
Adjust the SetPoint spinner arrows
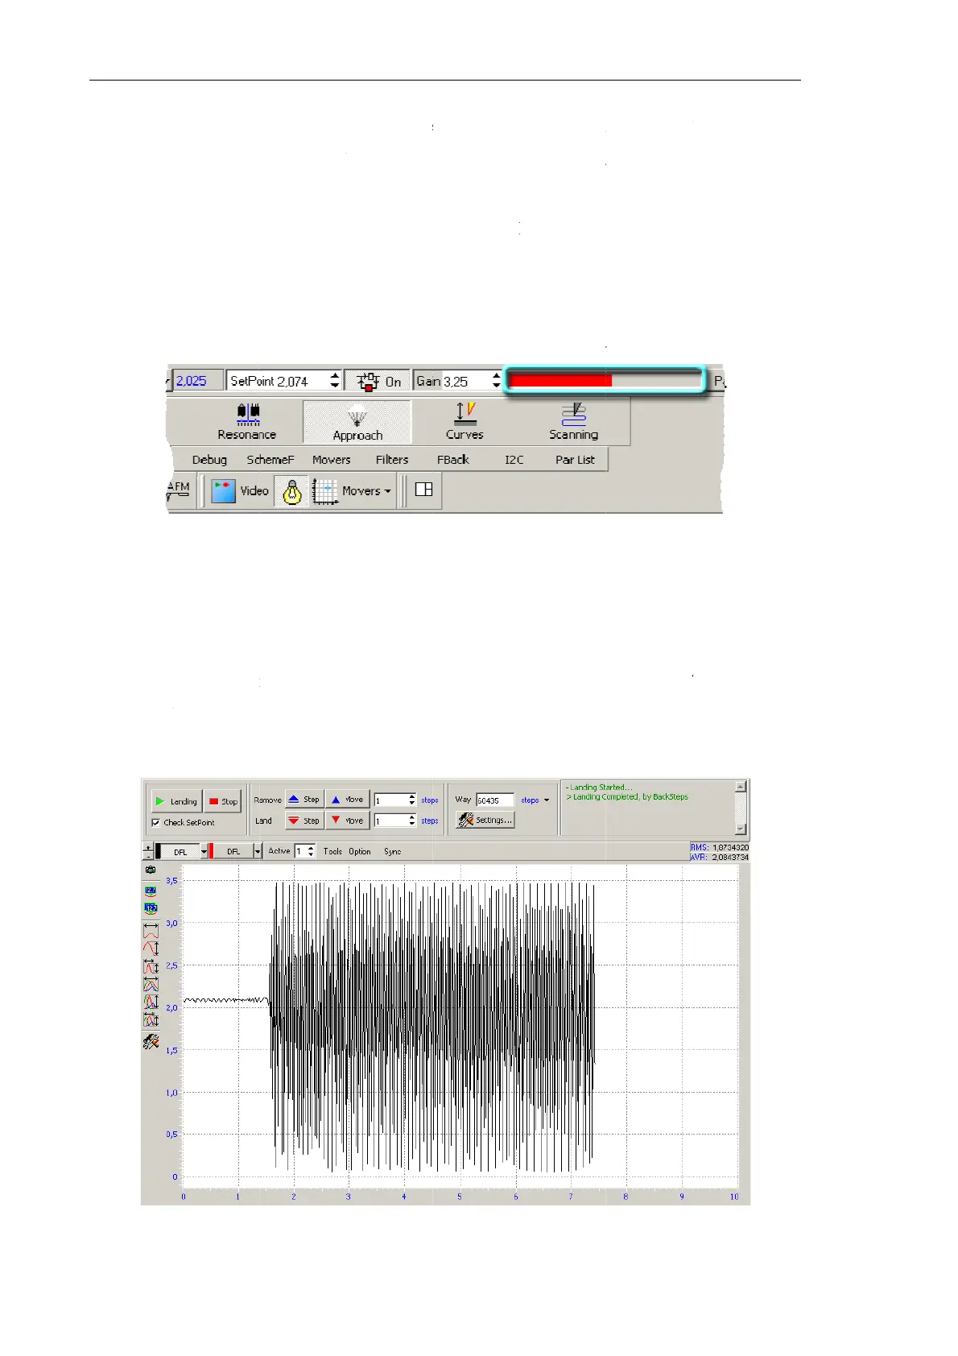pos(335,381)
